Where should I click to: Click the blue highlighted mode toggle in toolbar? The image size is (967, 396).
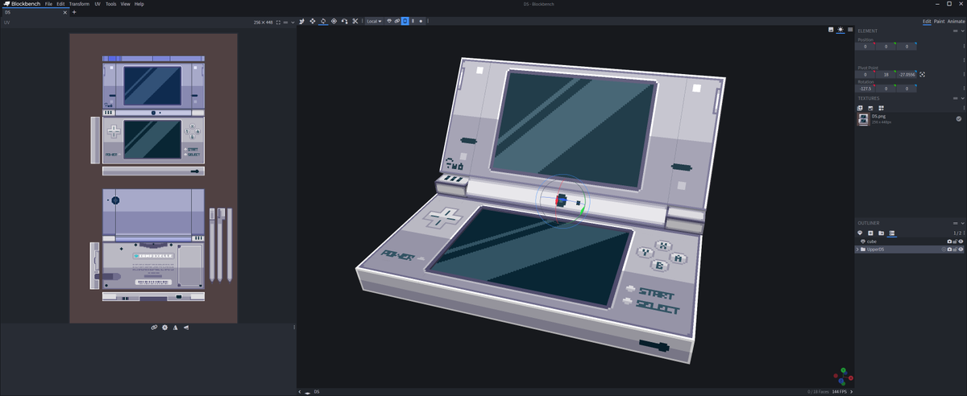pyautogui.click(x=405, y=21)
